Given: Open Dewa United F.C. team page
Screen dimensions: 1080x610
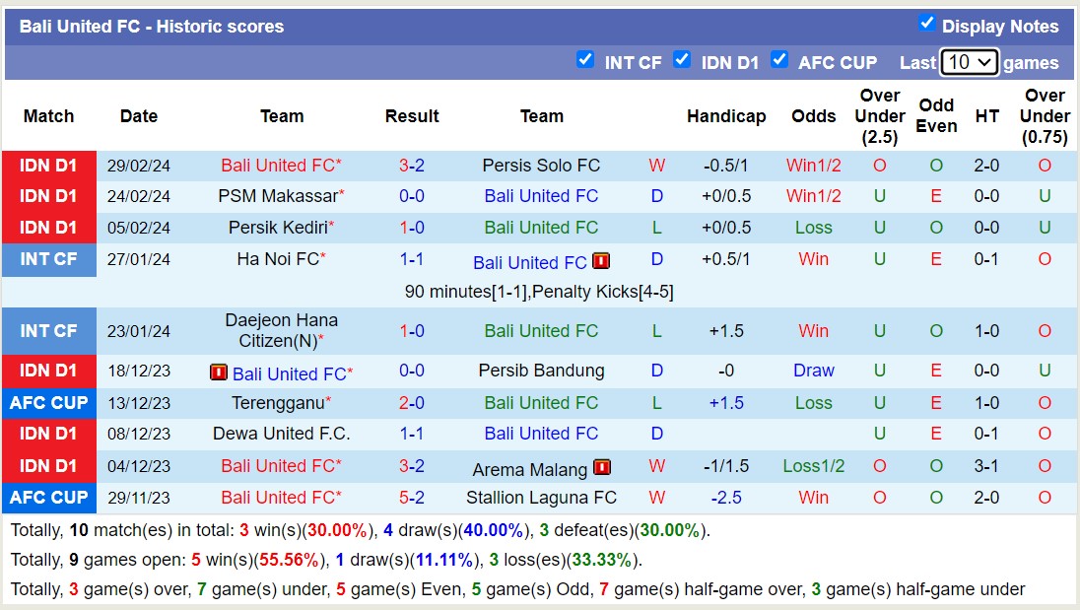Looking at the screenshot, I should coord(281,434).
